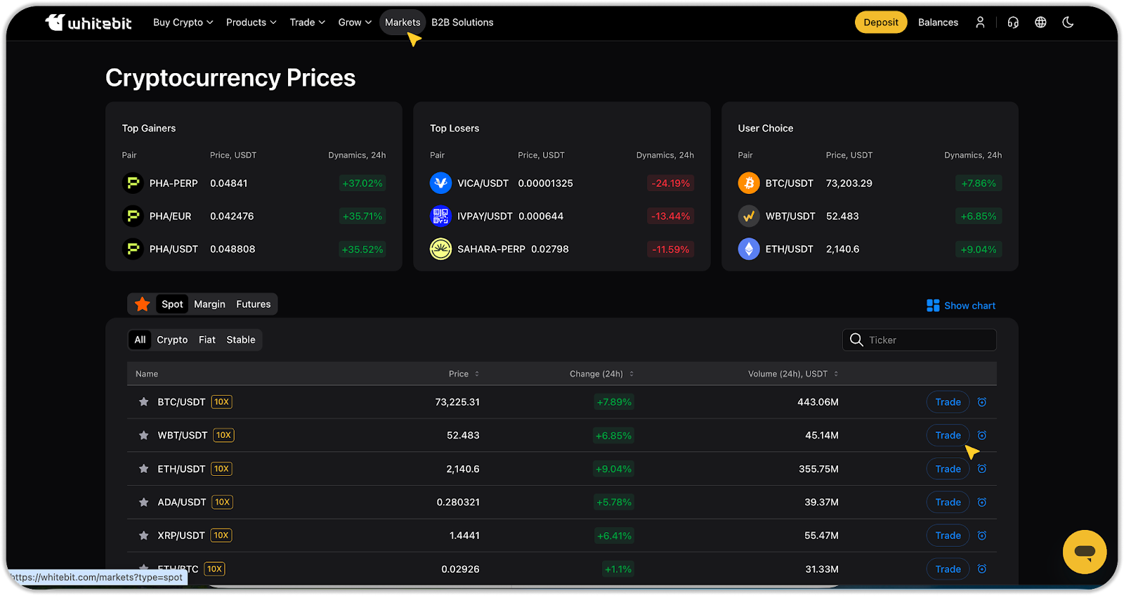The width and height of the screenshot is (1124, 596).
Task: Expand the Products dropdown menu
Action: 251,22
